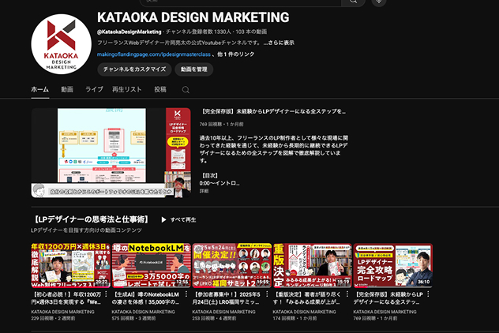Open options menu for 重版決定 video

click(347, 294)
